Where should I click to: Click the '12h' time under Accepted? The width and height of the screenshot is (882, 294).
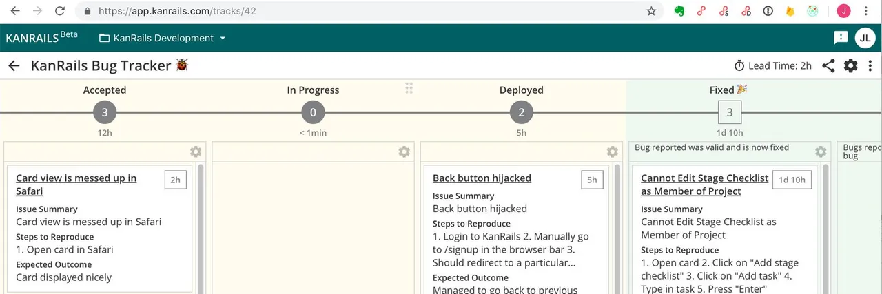[x=105, y=133]
